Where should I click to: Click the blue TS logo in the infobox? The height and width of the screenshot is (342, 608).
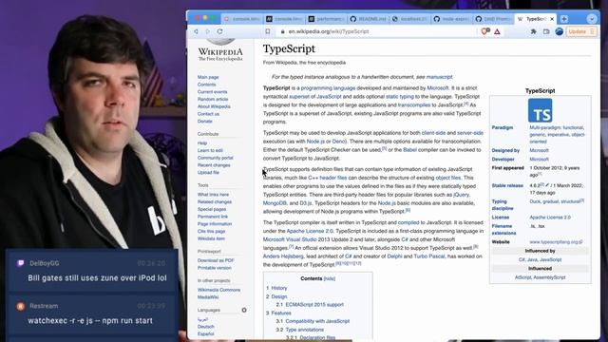tap(541, 110)
